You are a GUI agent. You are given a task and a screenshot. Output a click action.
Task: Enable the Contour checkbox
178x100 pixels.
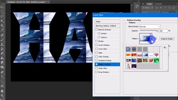pos(99,33)
